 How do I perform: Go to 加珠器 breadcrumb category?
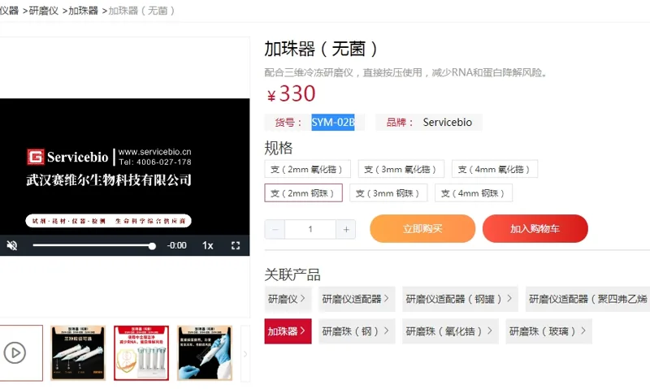point(83,11)
